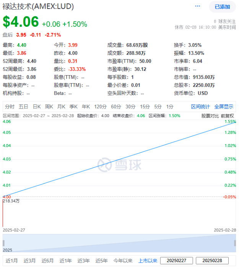Show the 120分 interval chart
Screen dimensions: 239x269
tap(101, 107)
